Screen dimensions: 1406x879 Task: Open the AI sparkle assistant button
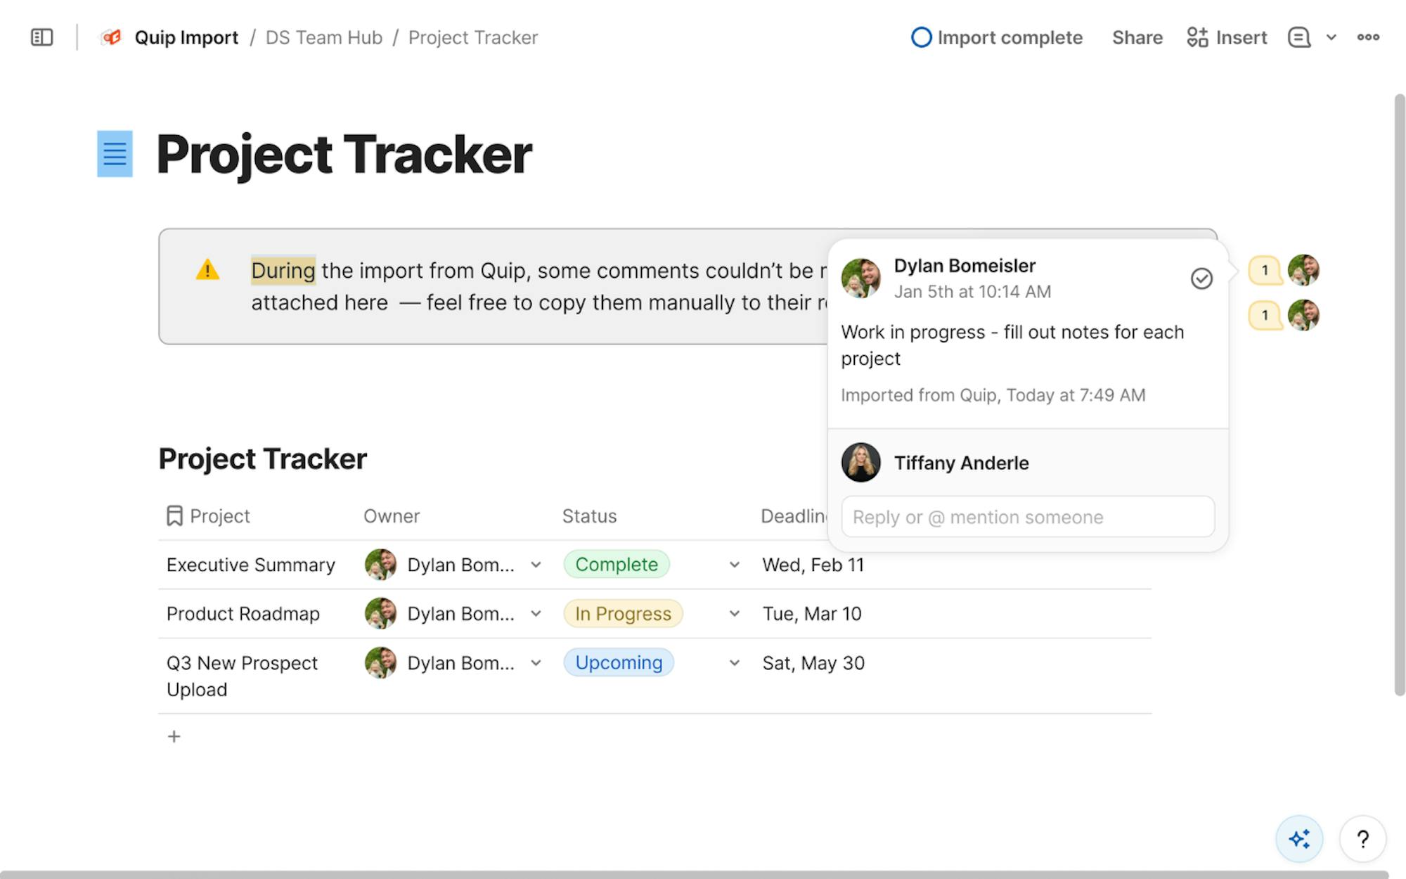(x=1298, y=838)
